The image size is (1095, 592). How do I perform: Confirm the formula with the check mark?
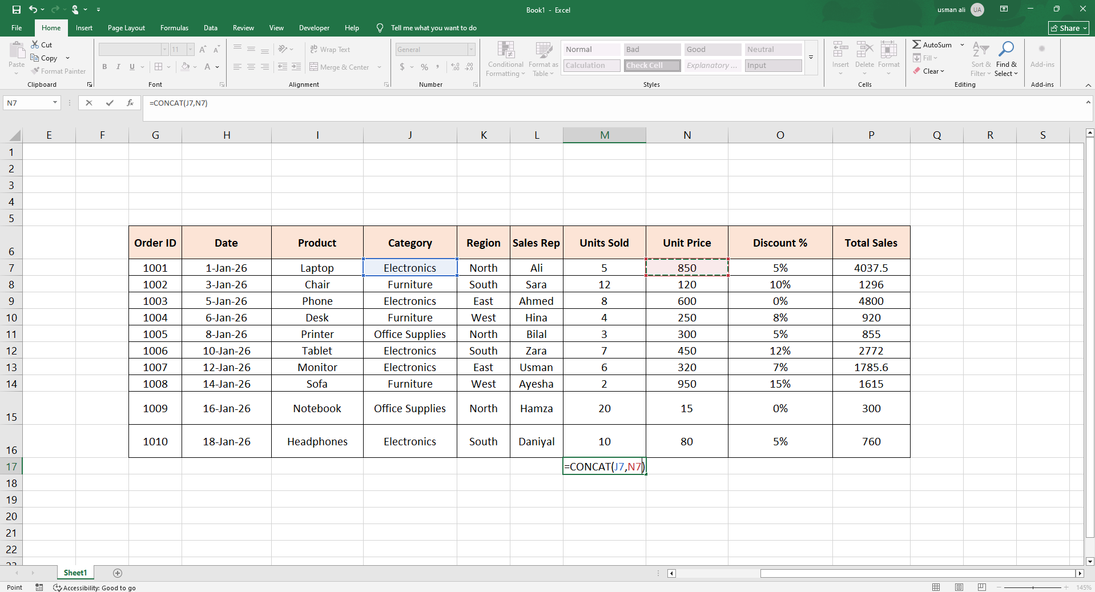(110, 103)
